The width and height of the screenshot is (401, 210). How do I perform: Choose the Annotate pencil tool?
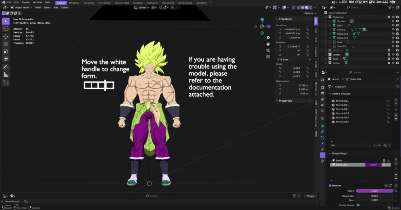click(6, 67)
